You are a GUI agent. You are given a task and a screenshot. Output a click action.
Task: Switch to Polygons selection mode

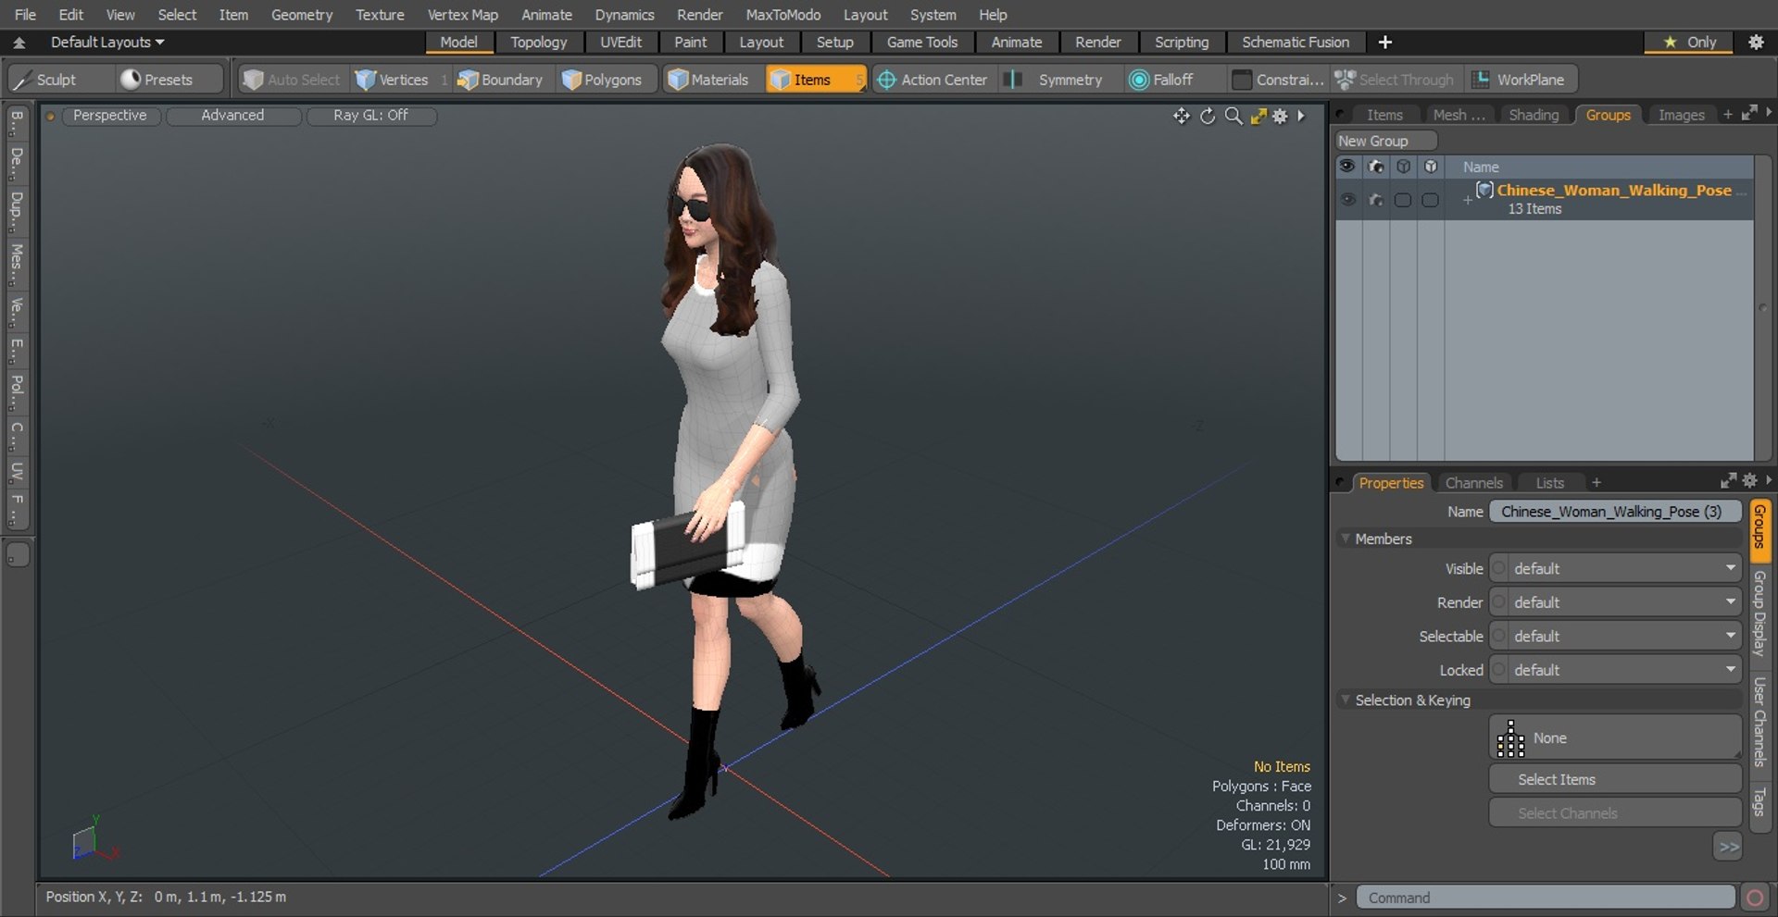603,80
